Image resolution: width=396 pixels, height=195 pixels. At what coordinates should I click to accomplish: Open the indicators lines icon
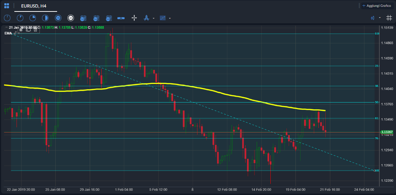163,18
